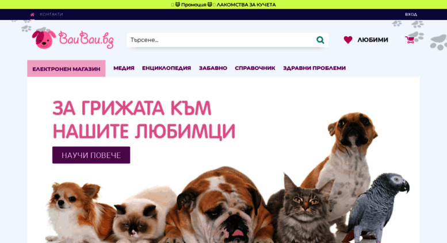Click the magnifier search icon
447x243 pixels.
click(x=320, y=40)
